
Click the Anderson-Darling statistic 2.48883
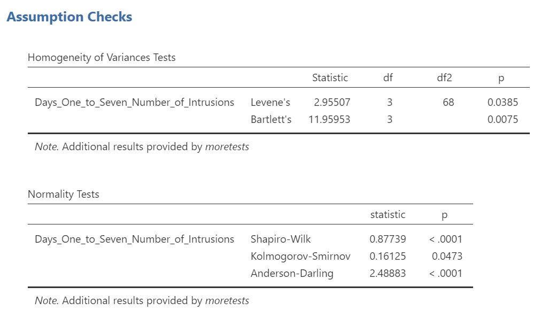tap(388, 274)
